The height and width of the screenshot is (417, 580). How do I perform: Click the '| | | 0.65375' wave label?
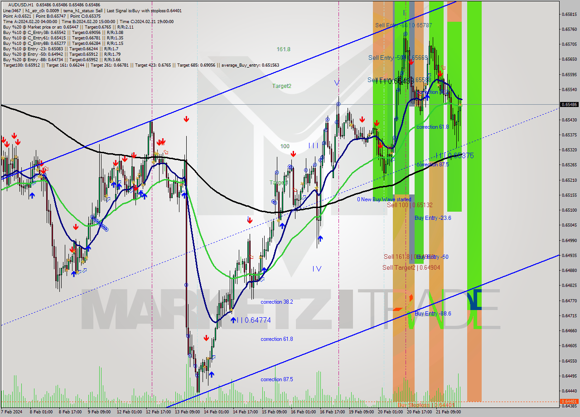click(x=454, y=155)
